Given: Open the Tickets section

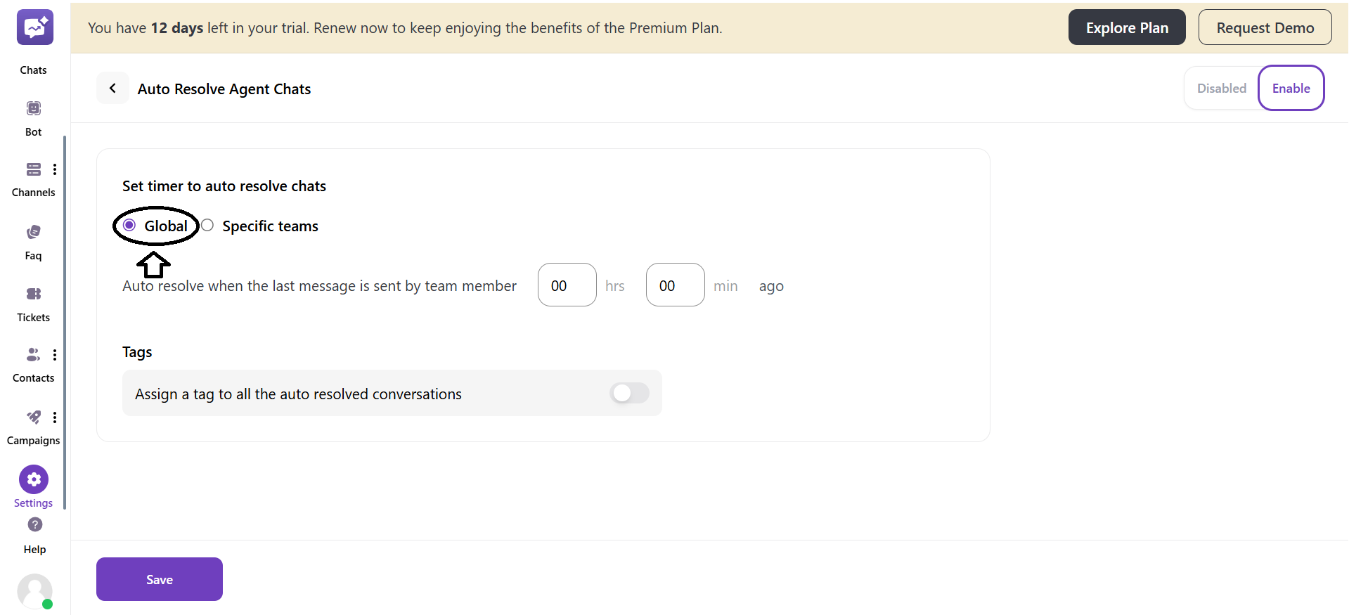Looking at the screenshot, I should 33,294.
